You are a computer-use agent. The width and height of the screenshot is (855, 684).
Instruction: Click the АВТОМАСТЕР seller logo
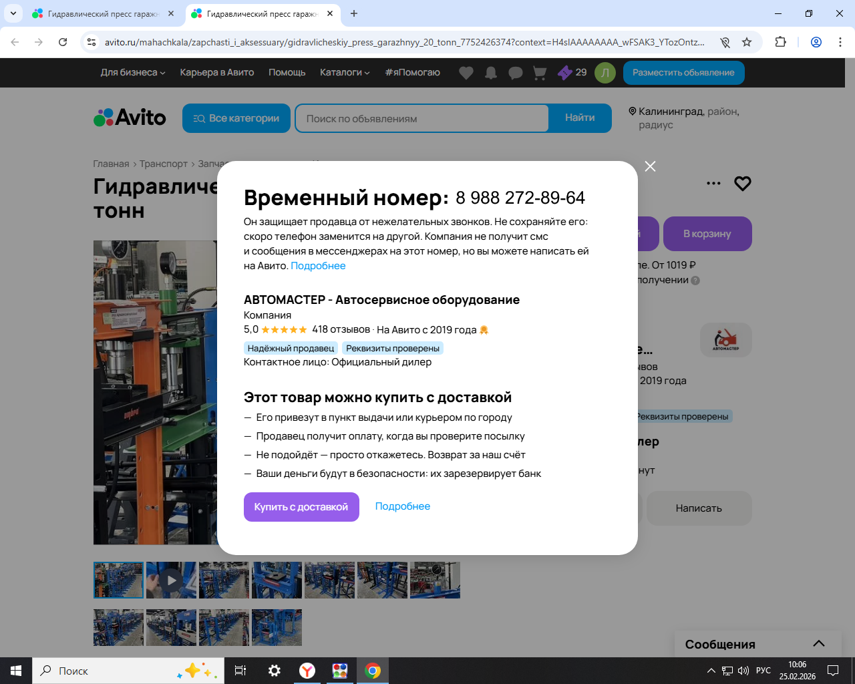tap(726, 340)
